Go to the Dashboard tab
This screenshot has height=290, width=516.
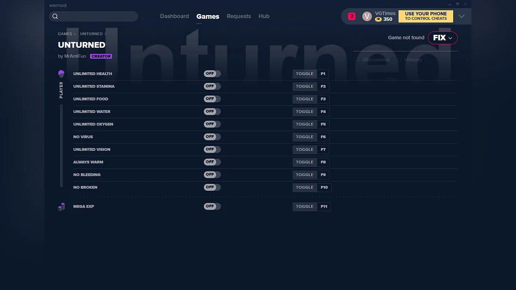click(174, 16)
